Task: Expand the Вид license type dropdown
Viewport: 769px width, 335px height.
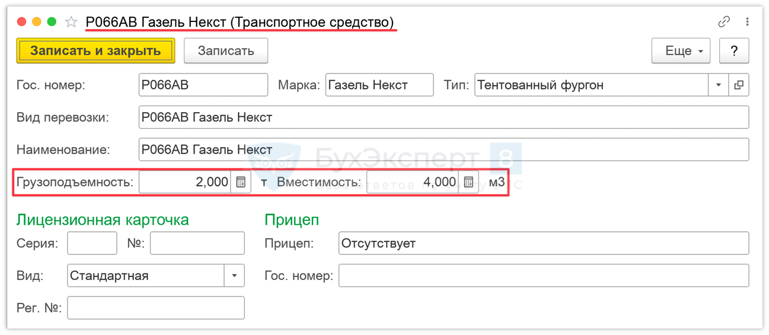Action: [234, 276]
